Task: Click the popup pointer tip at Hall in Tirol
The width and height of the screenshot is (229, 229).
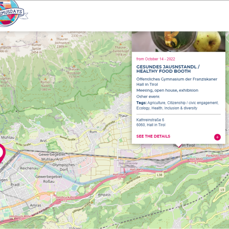Action: point(179,146)
